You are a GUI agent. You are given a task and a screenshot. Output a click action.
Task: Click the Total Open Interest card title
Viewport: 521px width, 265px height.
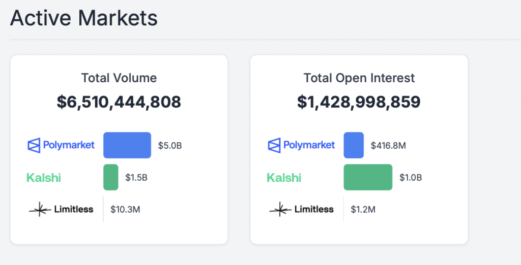tap(359, 78)
